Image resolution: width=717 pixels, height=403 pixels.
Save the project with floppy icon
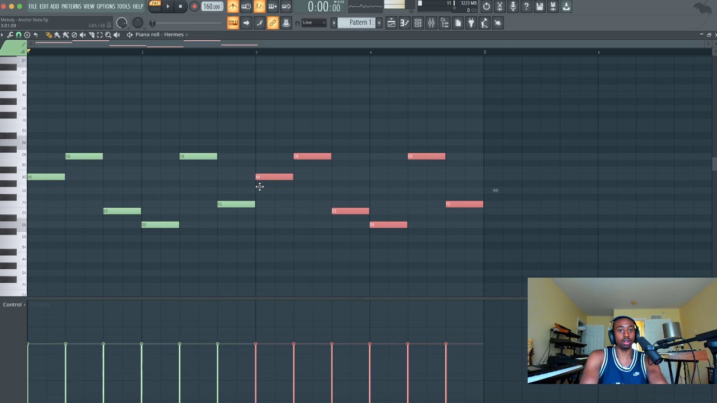click(539, 7)
